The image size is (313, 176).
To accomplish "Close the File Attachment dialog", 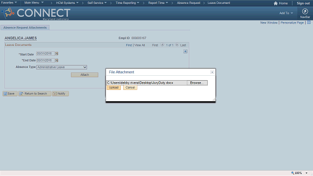I will coord(212,72).
